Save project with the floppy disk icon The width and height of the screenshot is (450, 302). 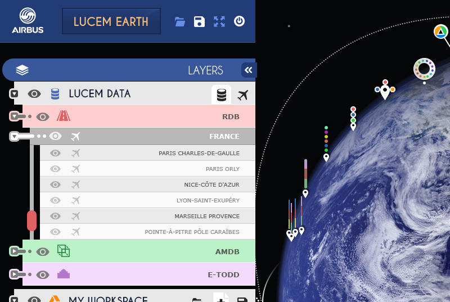point(200,21)
